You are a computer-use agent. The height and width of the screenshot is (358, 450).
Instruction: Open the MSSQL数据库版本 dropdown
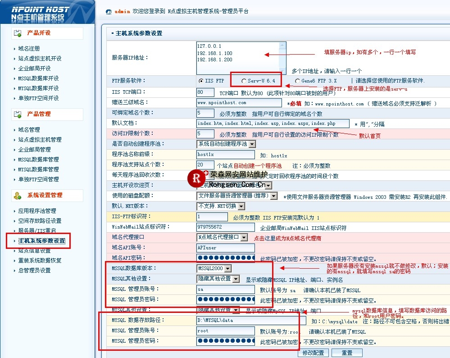(228, 269)
